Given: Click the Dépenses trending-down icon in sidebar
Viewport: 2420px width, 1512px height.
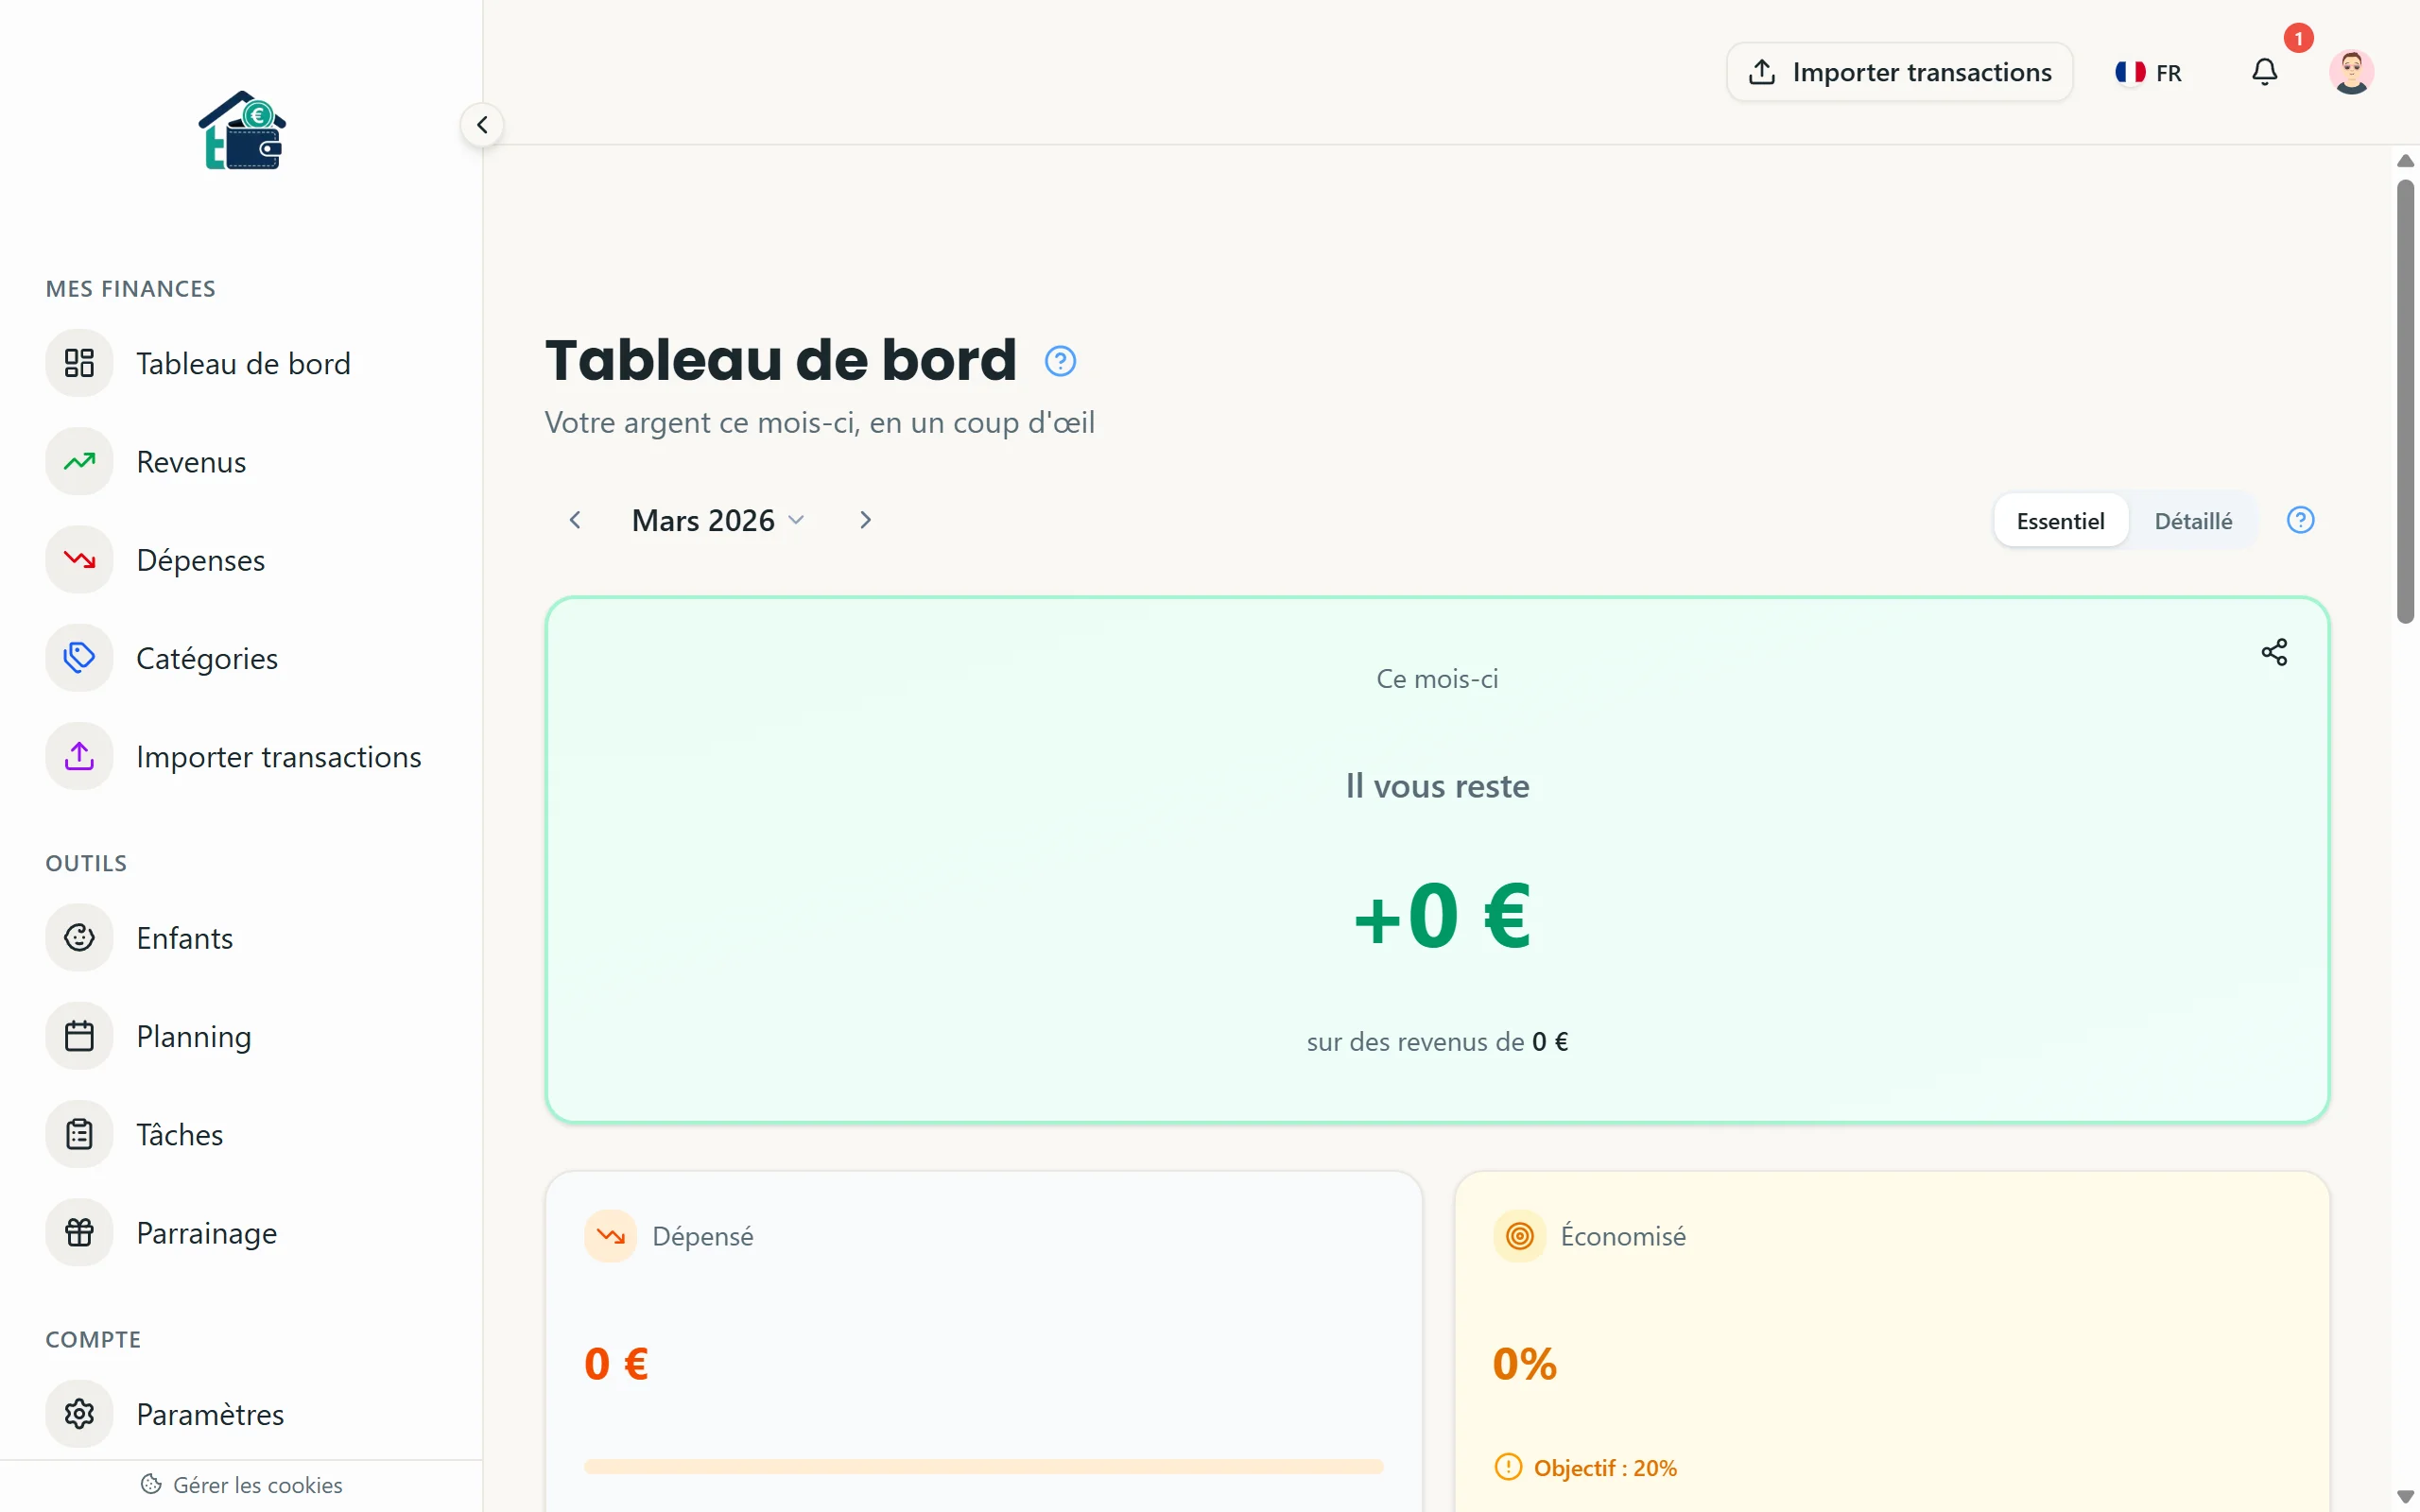Looking at the screenshot, I should tap(79, 560).
